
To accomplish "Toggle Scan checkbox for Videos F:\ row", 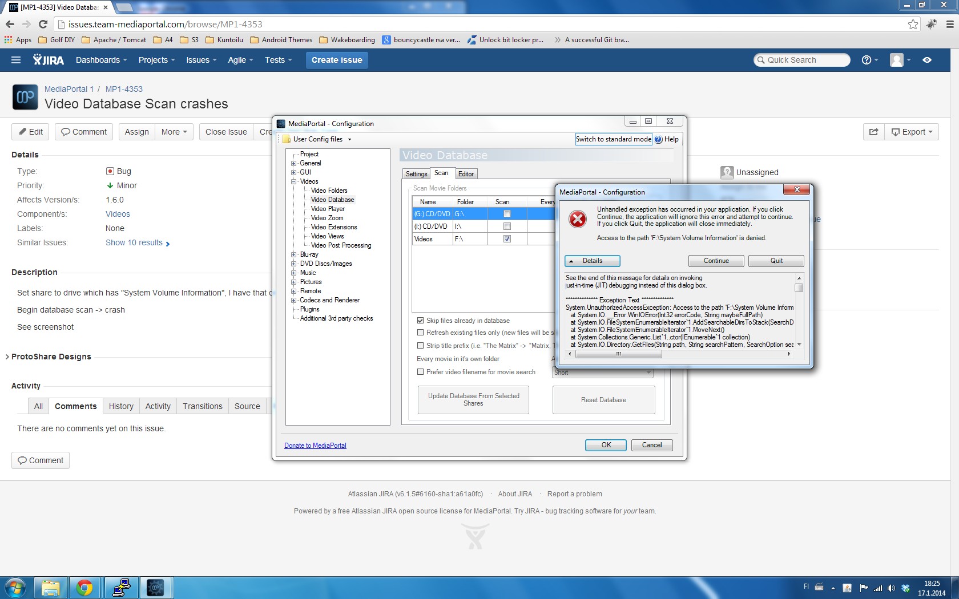I will (507, 239).
